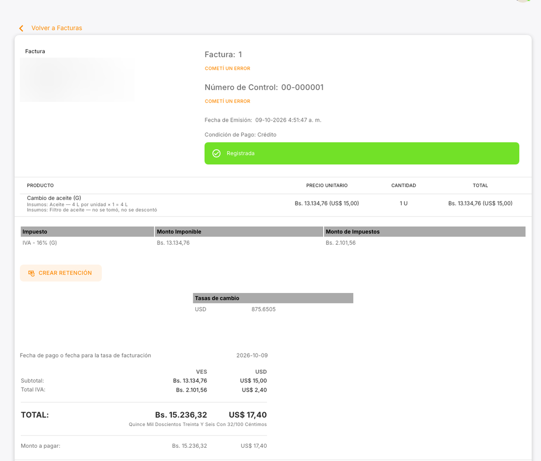
Task: Click the quantity value 1 U
Action: pyautogui.click(x=403, y=203)
